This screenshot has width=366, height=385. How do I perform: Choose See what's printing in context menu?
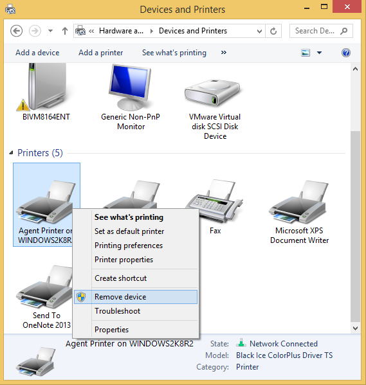[136, 217]
